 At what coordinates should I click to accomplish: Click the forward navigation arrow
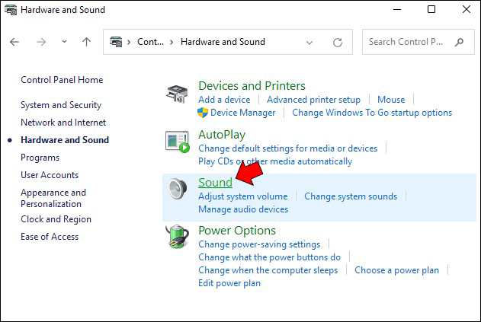pos(40,43)
